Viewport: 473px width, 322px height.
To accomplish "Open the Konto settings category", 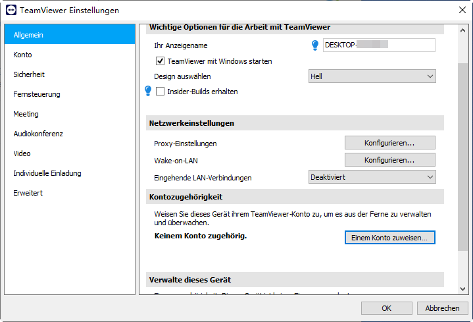I will (x=70, y=55).
